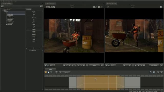The height and width of the screenshot is (92, 164).
Task: Switch timeline to Clip Editor mode
Action: pyautogui.click(x=46, y=72)
